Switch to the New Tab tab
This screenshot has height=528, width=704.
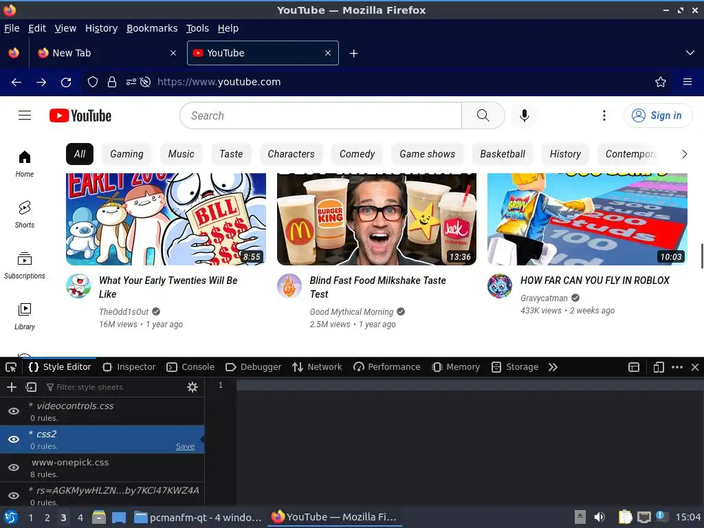[x=107, y=53]
